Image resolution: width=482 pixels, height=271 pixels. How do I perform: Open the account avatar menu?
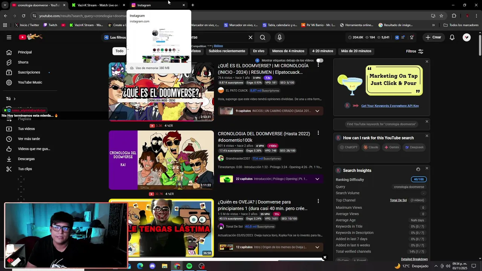(x=467, y=37)
